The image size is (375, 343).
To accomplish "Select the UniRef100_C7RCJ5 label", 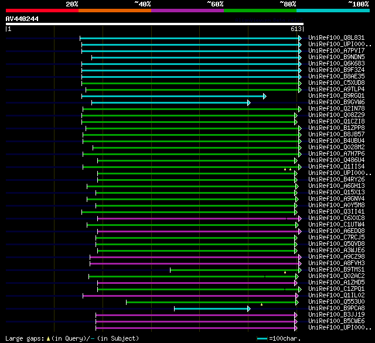I will 336,238.
